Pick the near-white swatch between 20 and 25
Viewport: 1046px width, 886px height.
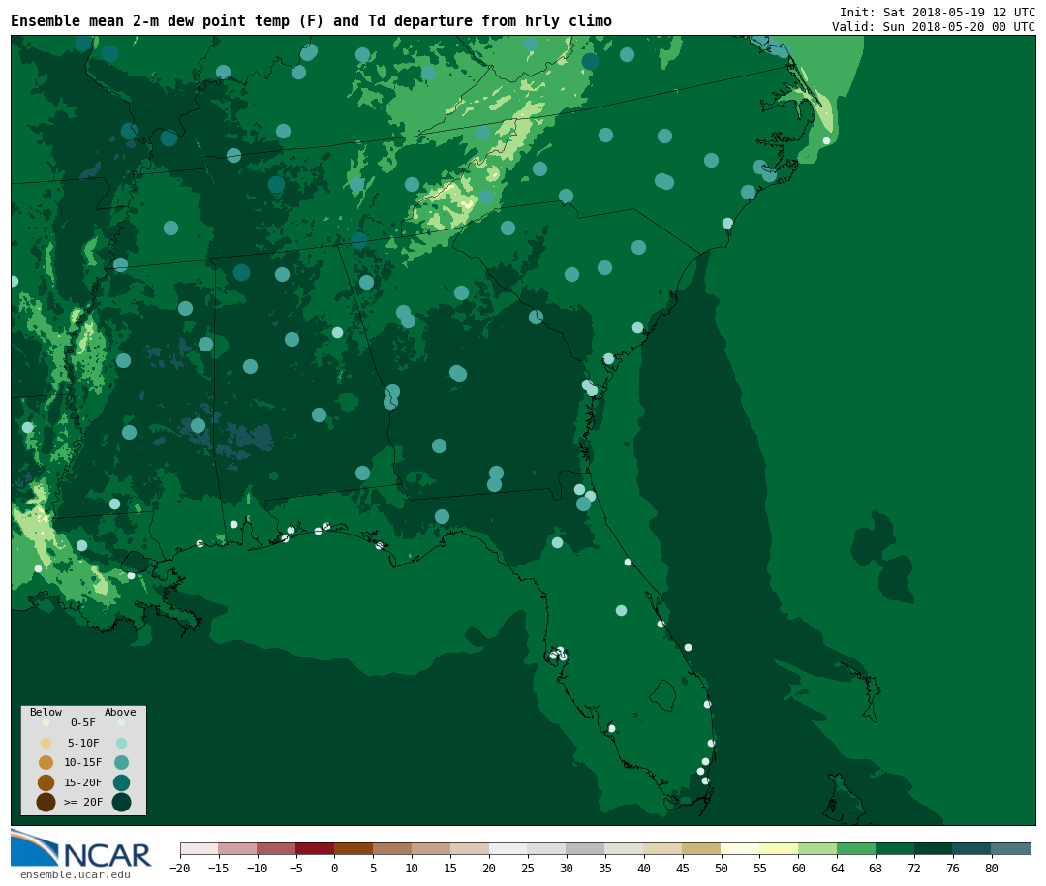pos(509,848)
